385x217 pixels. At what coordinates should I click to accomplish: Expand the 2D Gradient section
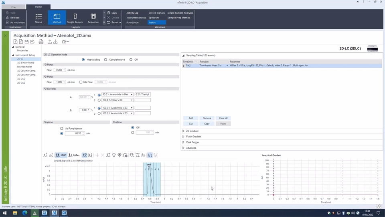(x=192, y=131)
